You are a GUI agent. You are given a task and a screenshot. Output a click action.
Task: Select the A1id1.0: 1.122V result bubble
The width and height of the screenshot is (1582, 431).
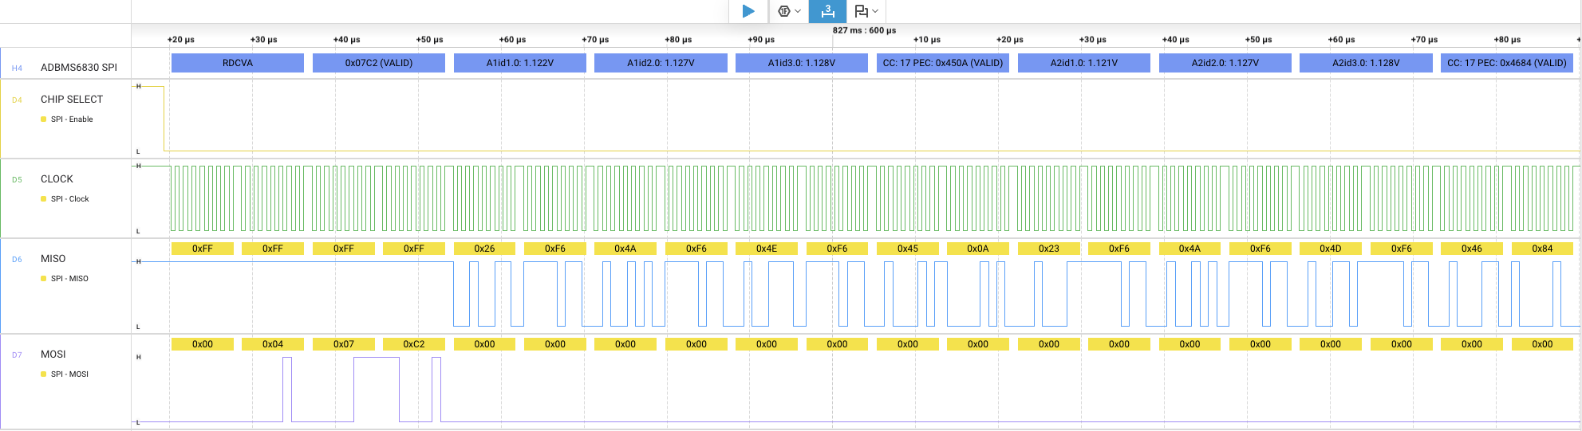pyautogui.click(x=520, y=63)
